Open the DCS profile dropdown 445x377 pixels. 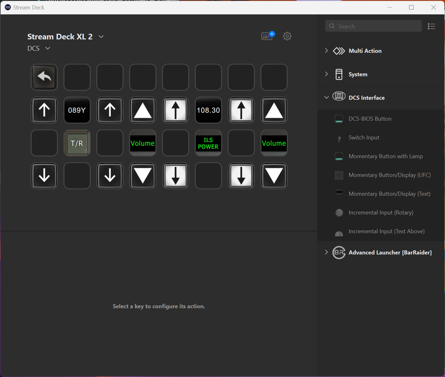pyautogui.click(x=48, y=48)
